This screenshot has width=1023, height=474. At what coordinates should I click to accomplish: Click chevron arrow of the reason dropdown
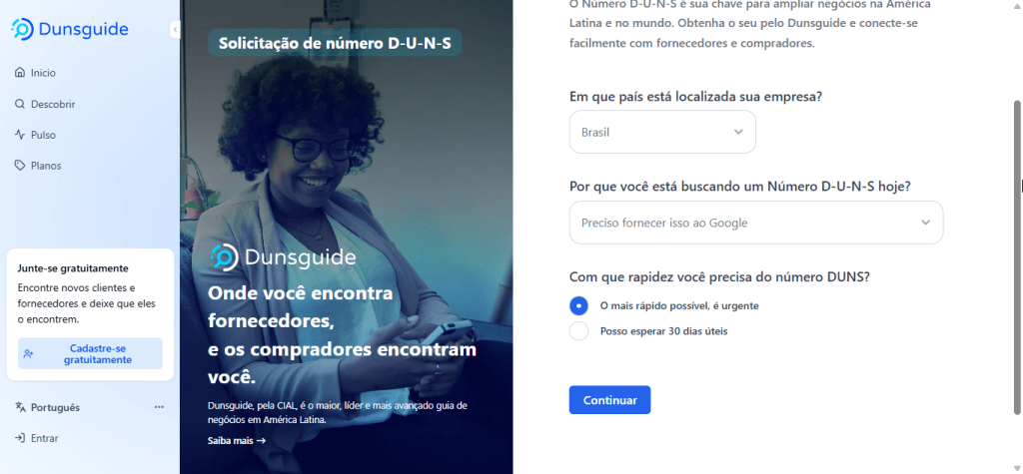[x=925, y=223]
